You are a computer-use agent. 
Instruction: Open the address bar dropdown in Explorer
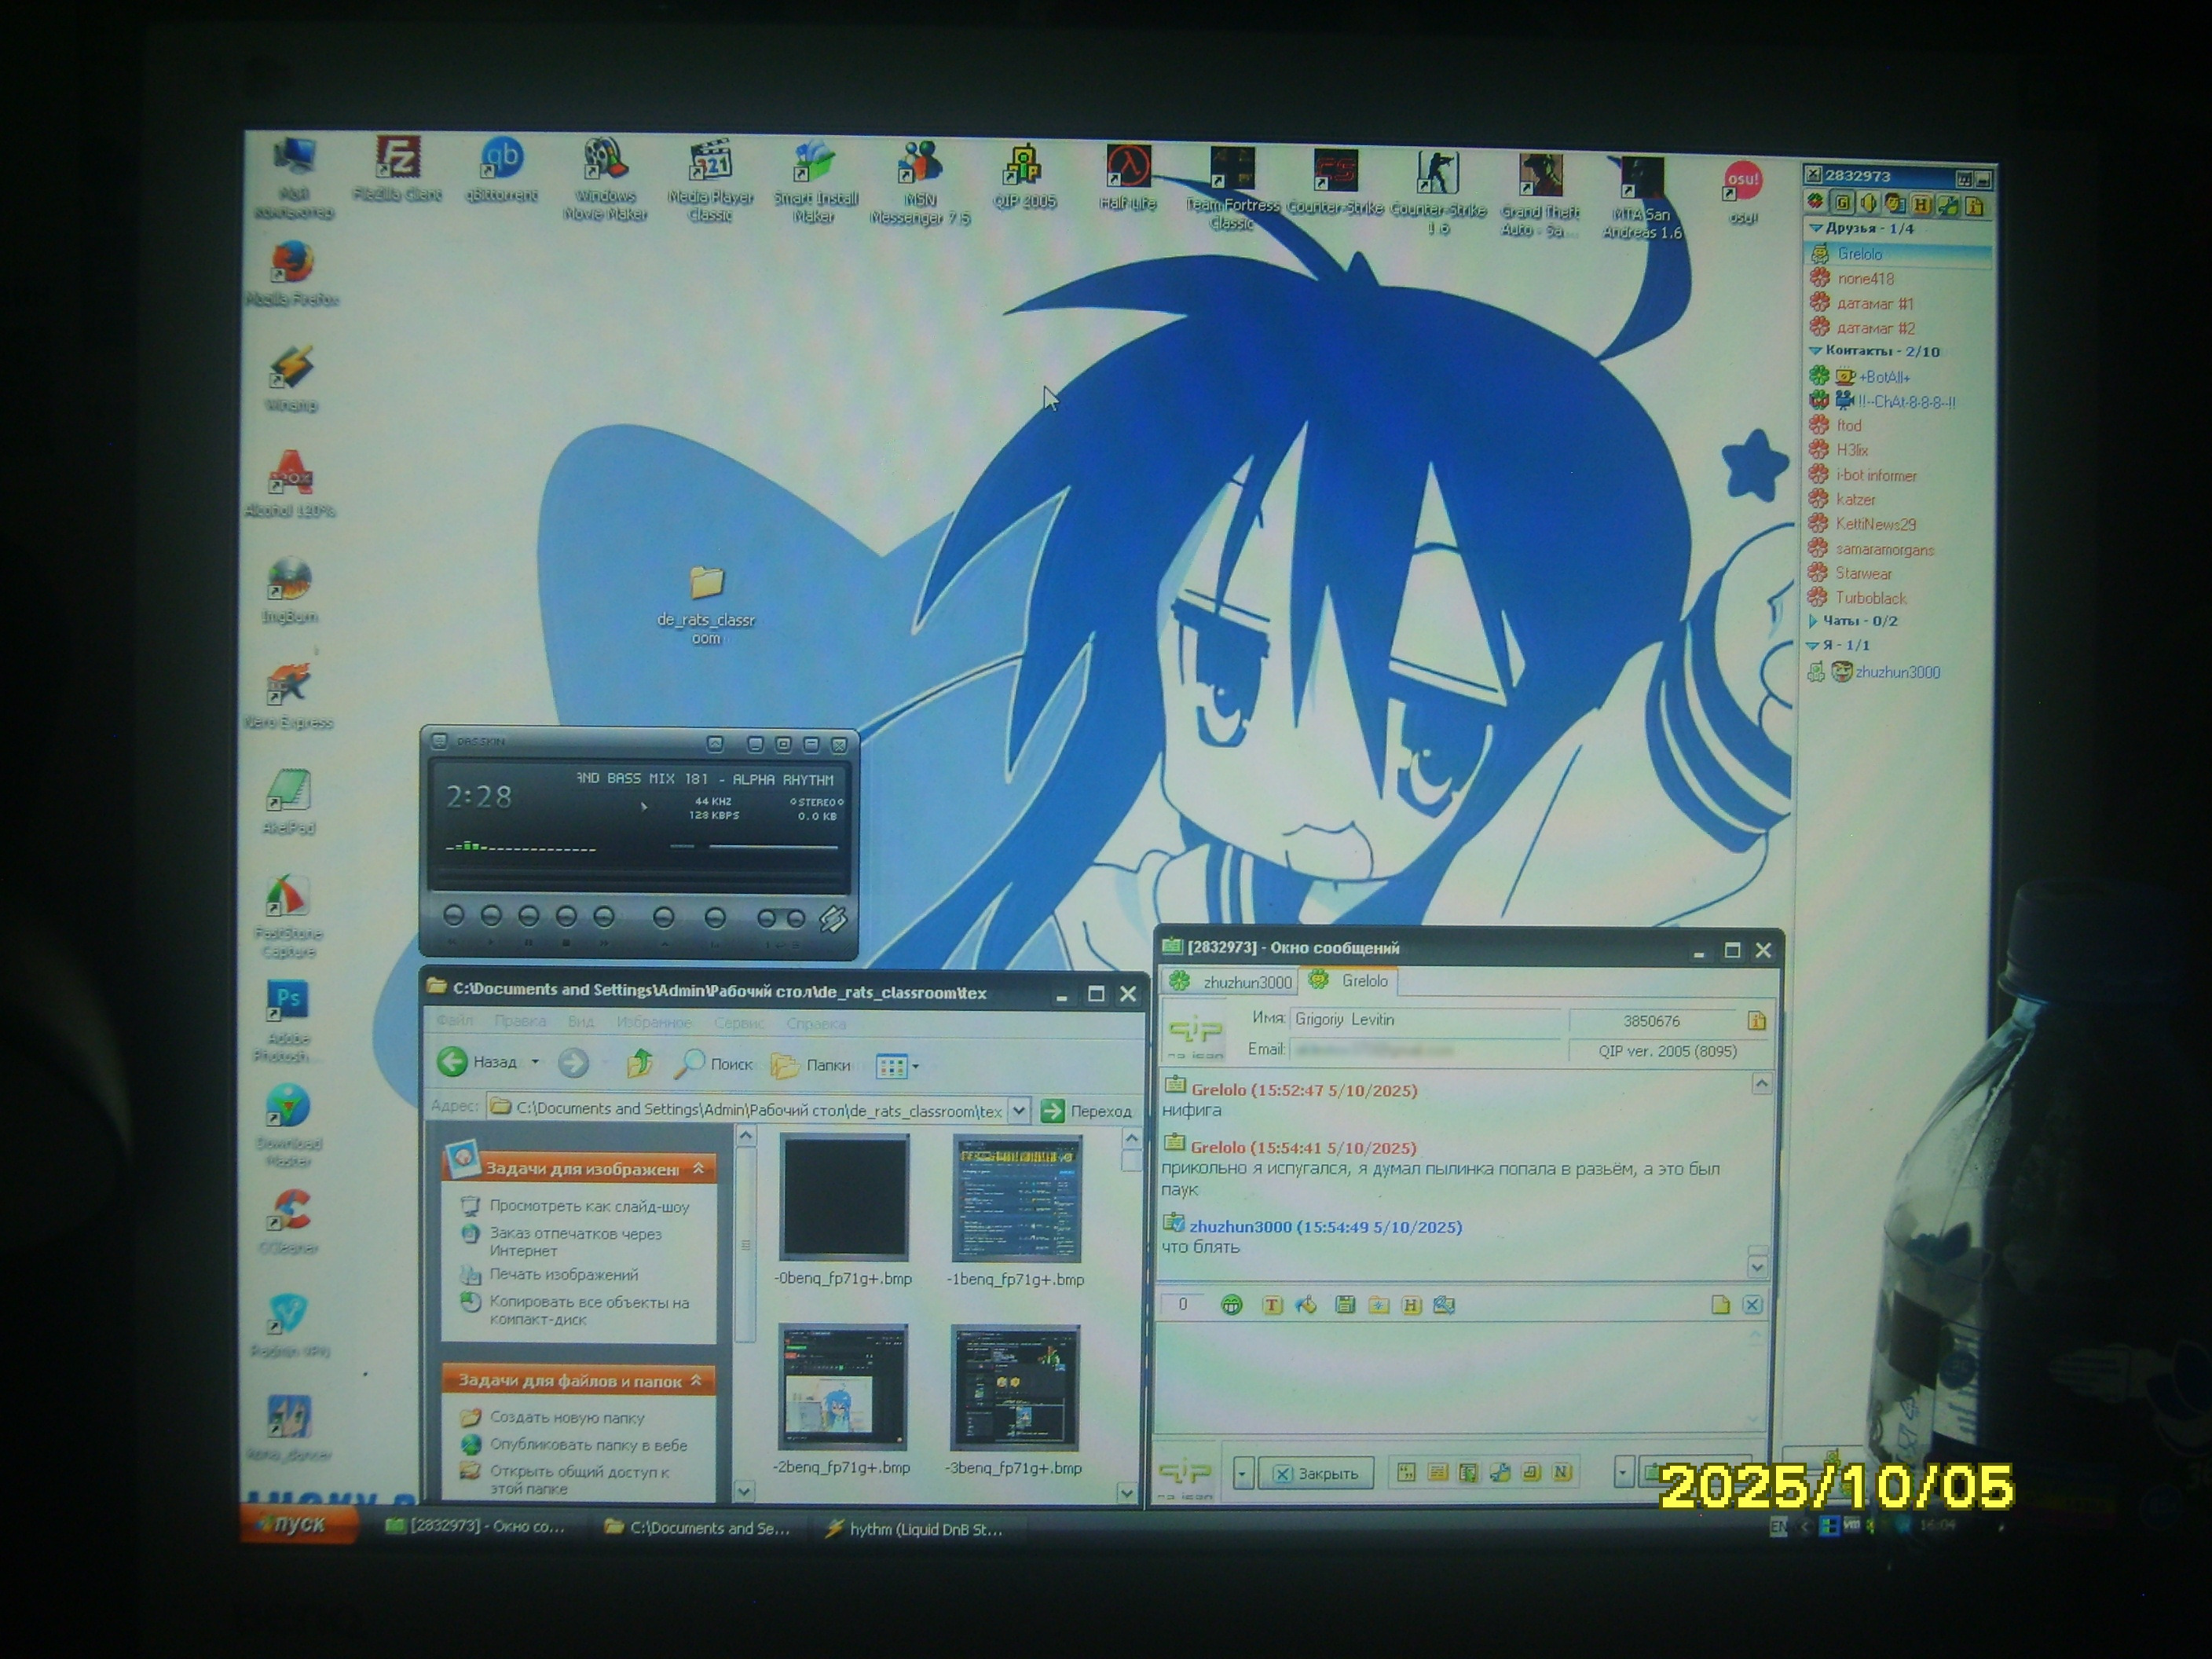pyautogui.click(x=1018, y=1110)
